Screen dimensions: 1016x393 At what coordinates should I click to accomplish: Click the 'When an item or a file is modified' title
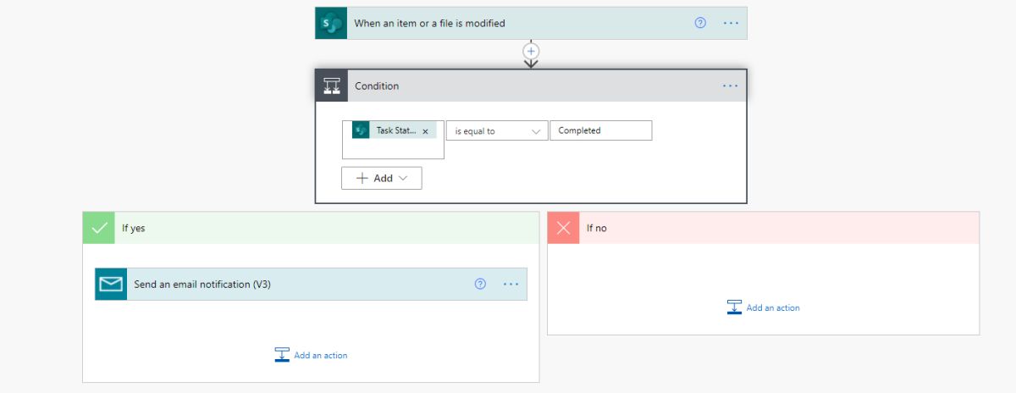point(429,23)
